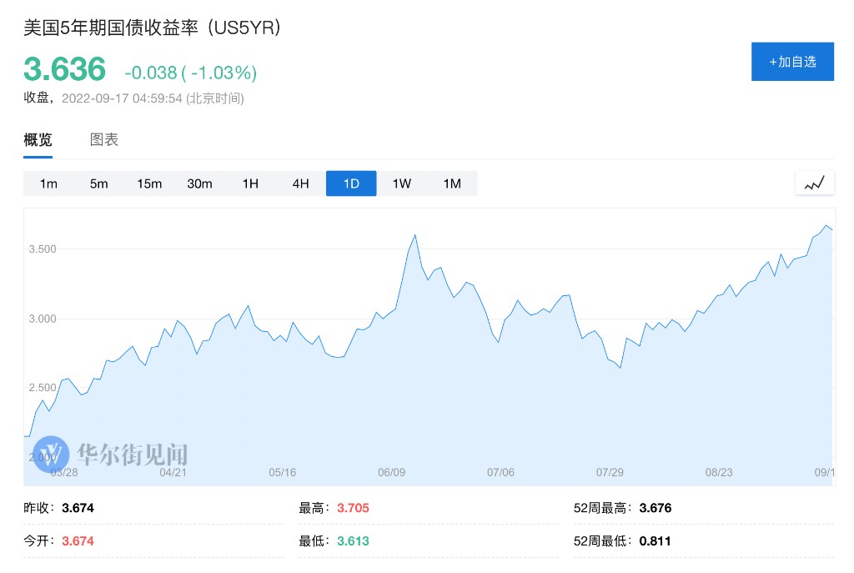
Task: Click the line chart type icon
Action: [x=814, y=183]
